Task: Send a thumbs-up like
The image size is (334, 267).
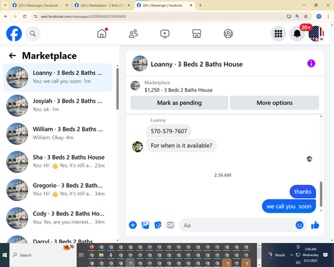Action: click(315, 225)
